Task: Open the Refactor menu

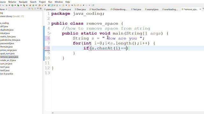Action: coord(12,2)
